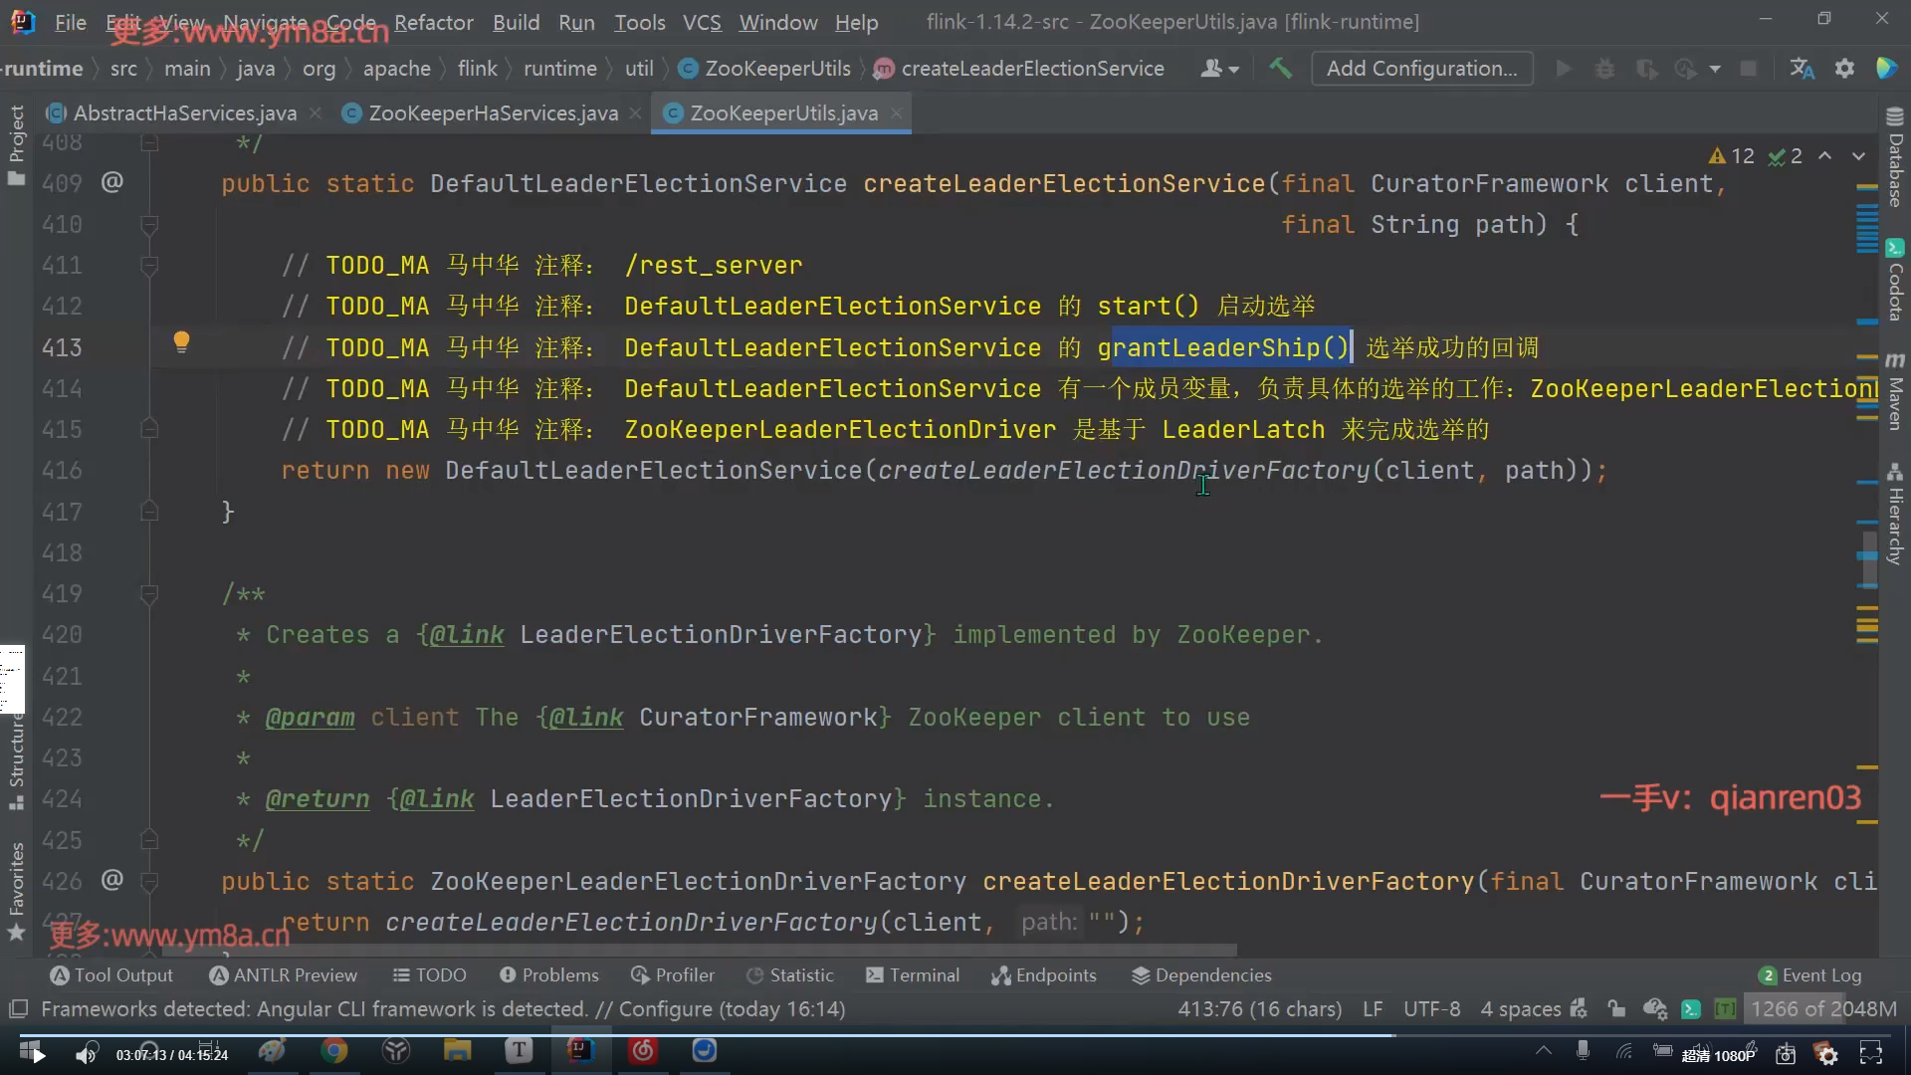The width and height of the screenshot is (1911, 1075).
Task: Click the Build project hammer icon
Action: [1280, 69]
